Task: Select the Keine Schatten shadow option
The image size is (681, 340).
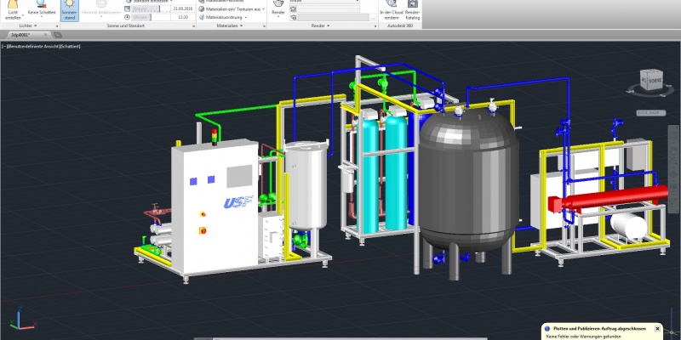Action: (x=42, y=8)
